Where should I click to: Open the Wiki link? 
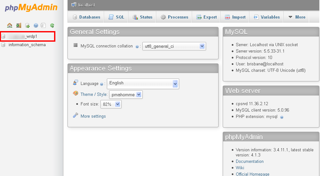pos(240,168)
